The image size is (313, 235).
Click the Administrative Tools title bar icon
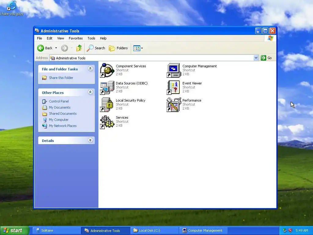pyautogui.click(x=37, y=31)
